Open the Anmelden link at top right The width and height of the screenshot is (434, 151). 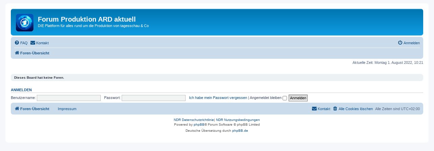pyautogui.click(x=412, y=43)
